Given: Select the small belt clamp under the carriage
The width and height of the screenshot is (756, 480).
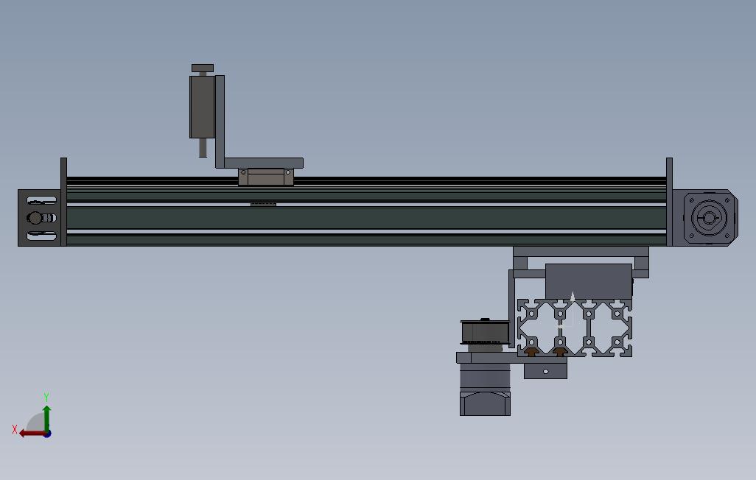Looking at the screenshot, I should 263,205.
